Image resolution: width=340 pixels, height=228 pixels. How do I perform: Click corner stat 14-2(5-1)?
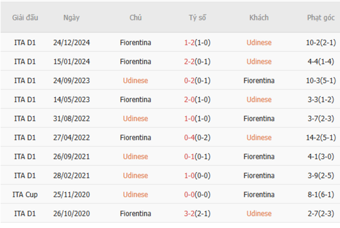pyautogui.click(x=321, y=138)
